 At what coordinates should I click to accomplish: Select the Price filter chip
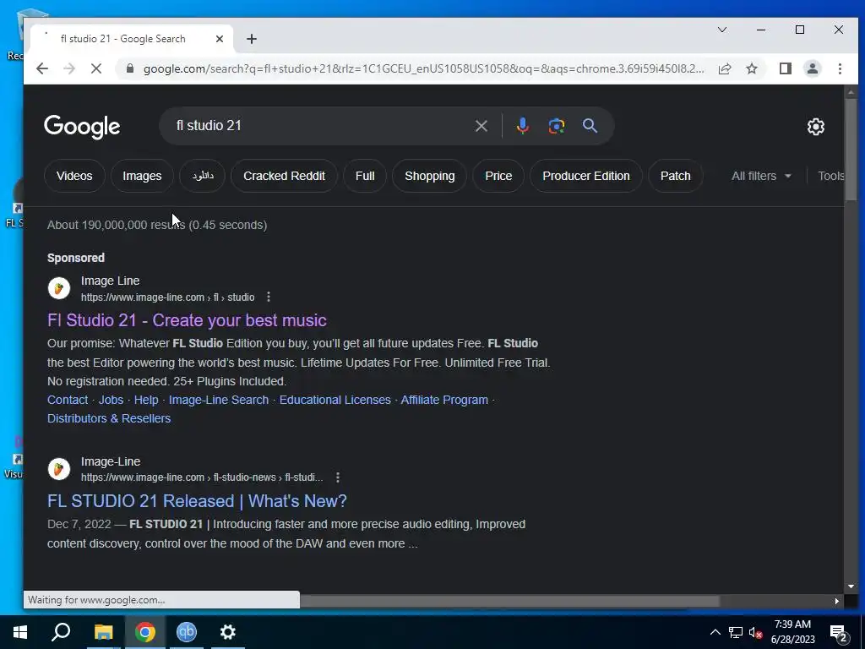[498, 176]
